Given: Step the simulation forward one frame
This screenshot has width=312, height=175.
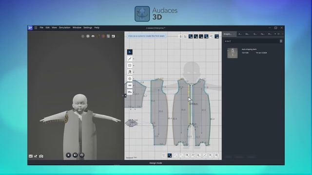Looking at the screenshot, I should (x=75, y=155).
